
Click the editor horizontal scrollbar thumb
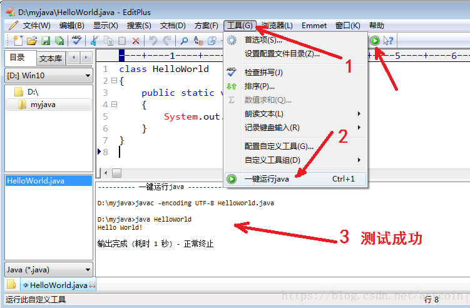click(116, 173)
